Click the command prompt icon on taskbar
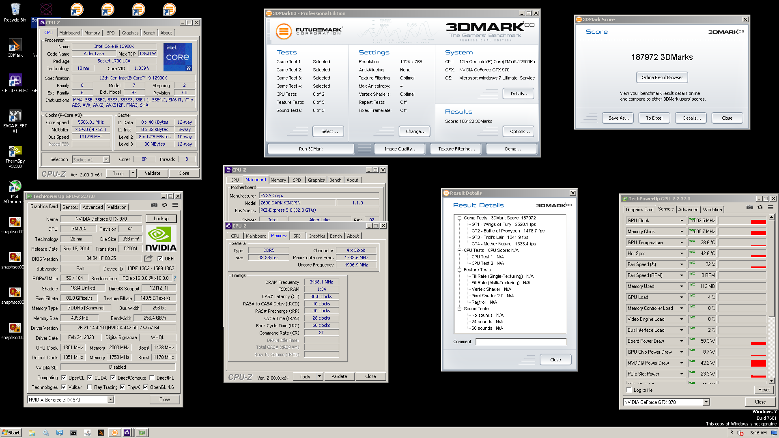Image resolution: width=779 pixels, height=438 pixels. 73,433
